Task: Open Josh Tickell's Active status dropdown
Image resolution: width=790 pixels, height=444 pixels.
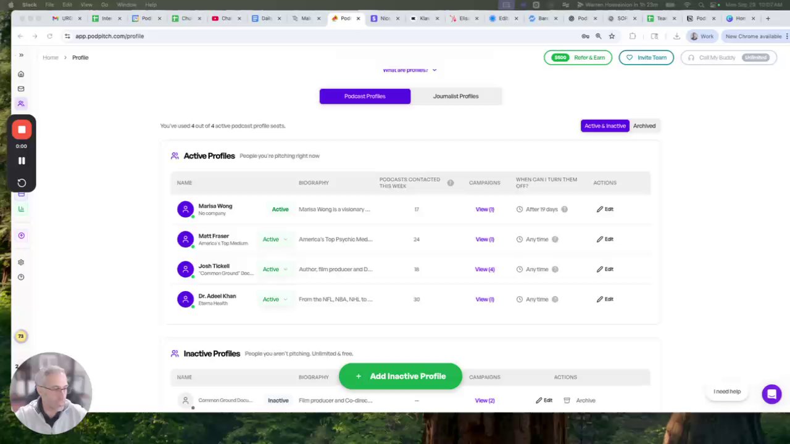Action: [275, 269]
